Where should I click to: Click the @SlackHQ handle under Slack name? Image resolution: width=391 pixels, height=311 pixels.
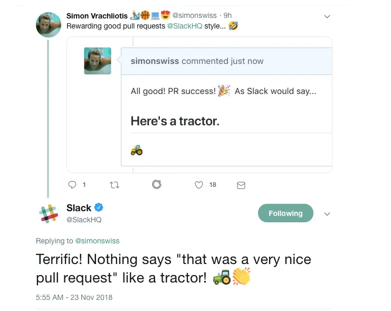(84, 220)
